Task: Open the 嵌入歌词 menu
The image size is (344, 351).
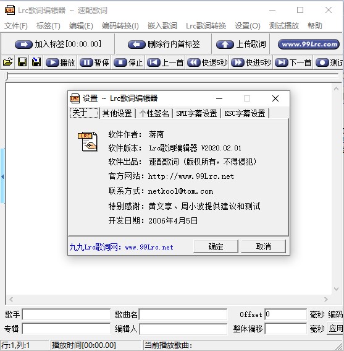Action: (162, 26)
